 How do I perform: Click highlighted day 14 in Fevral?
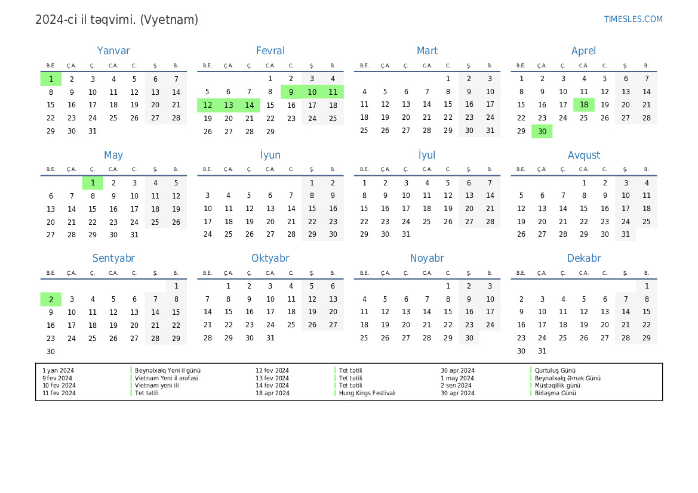coord(250,106)
